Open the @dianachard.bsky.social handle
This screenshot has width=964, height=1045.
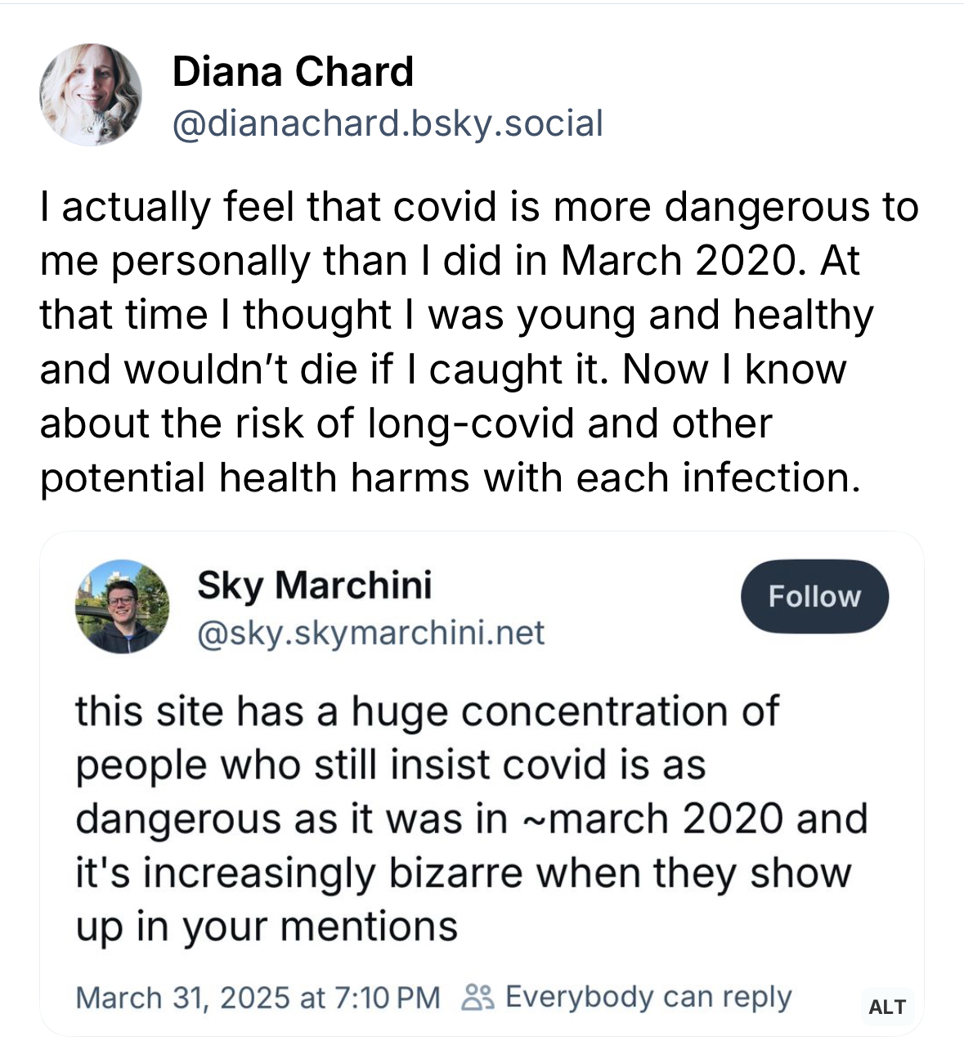coord(388,123)
